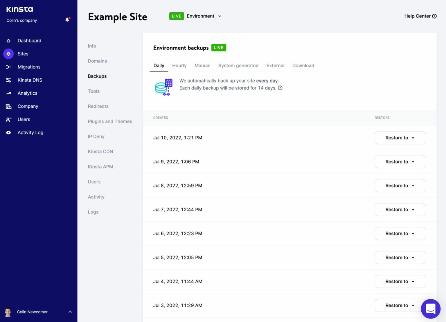Go to Plugins and Themes section

tap(110, 121)
